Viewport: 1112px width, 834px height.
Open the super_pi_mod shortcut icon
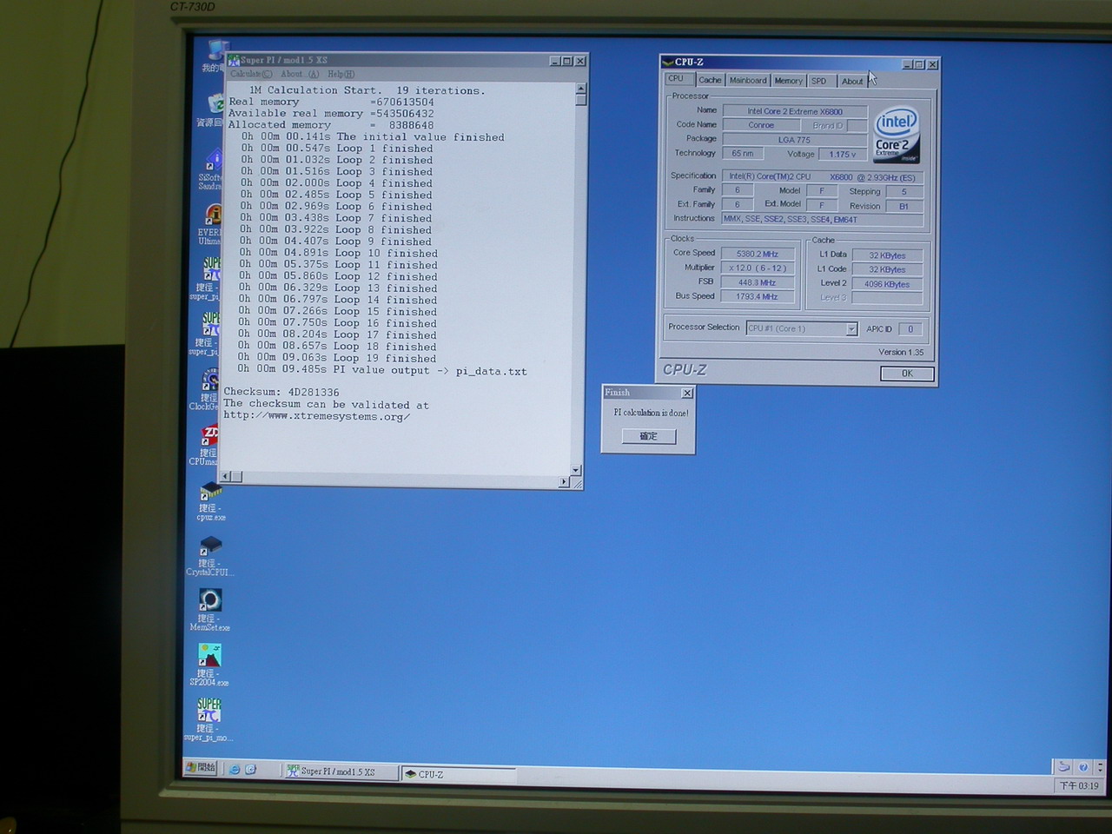point(208,719)
